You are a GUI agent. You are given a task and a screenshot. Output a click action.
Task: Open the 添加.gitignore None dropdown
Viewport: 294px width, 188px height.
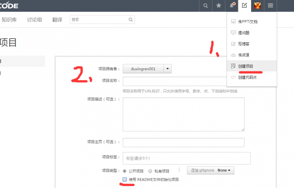211,170
